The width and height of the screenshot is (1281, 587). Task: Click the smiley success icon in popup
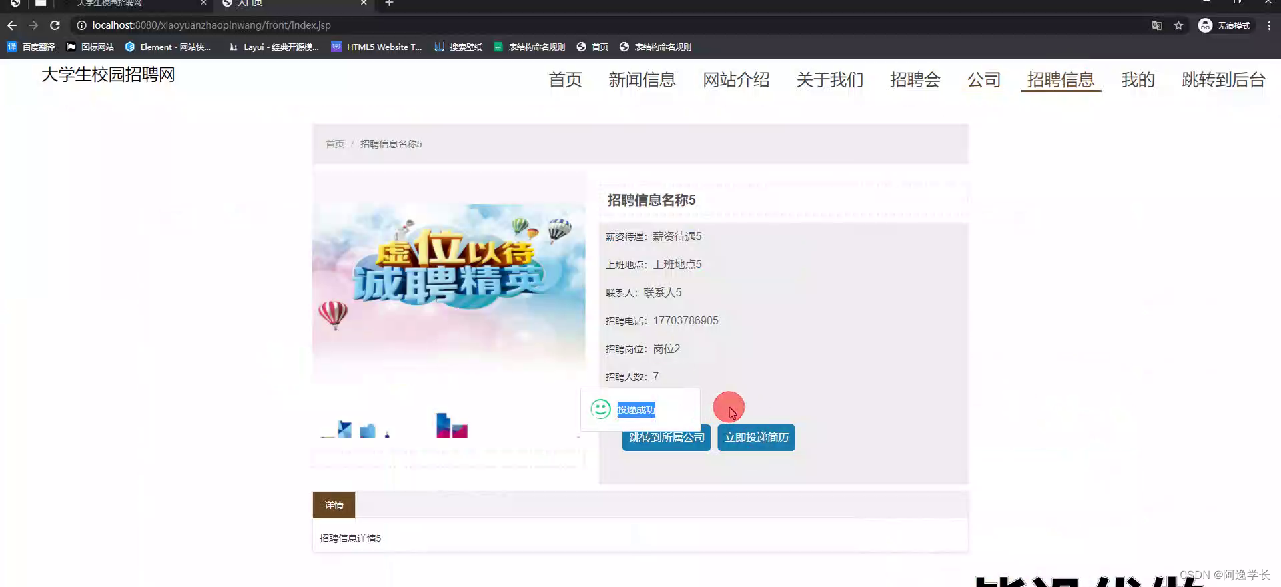(600, 409)
